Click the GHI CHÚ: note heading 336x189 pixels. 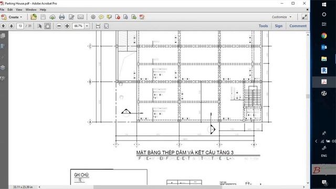tap(81, 175)
